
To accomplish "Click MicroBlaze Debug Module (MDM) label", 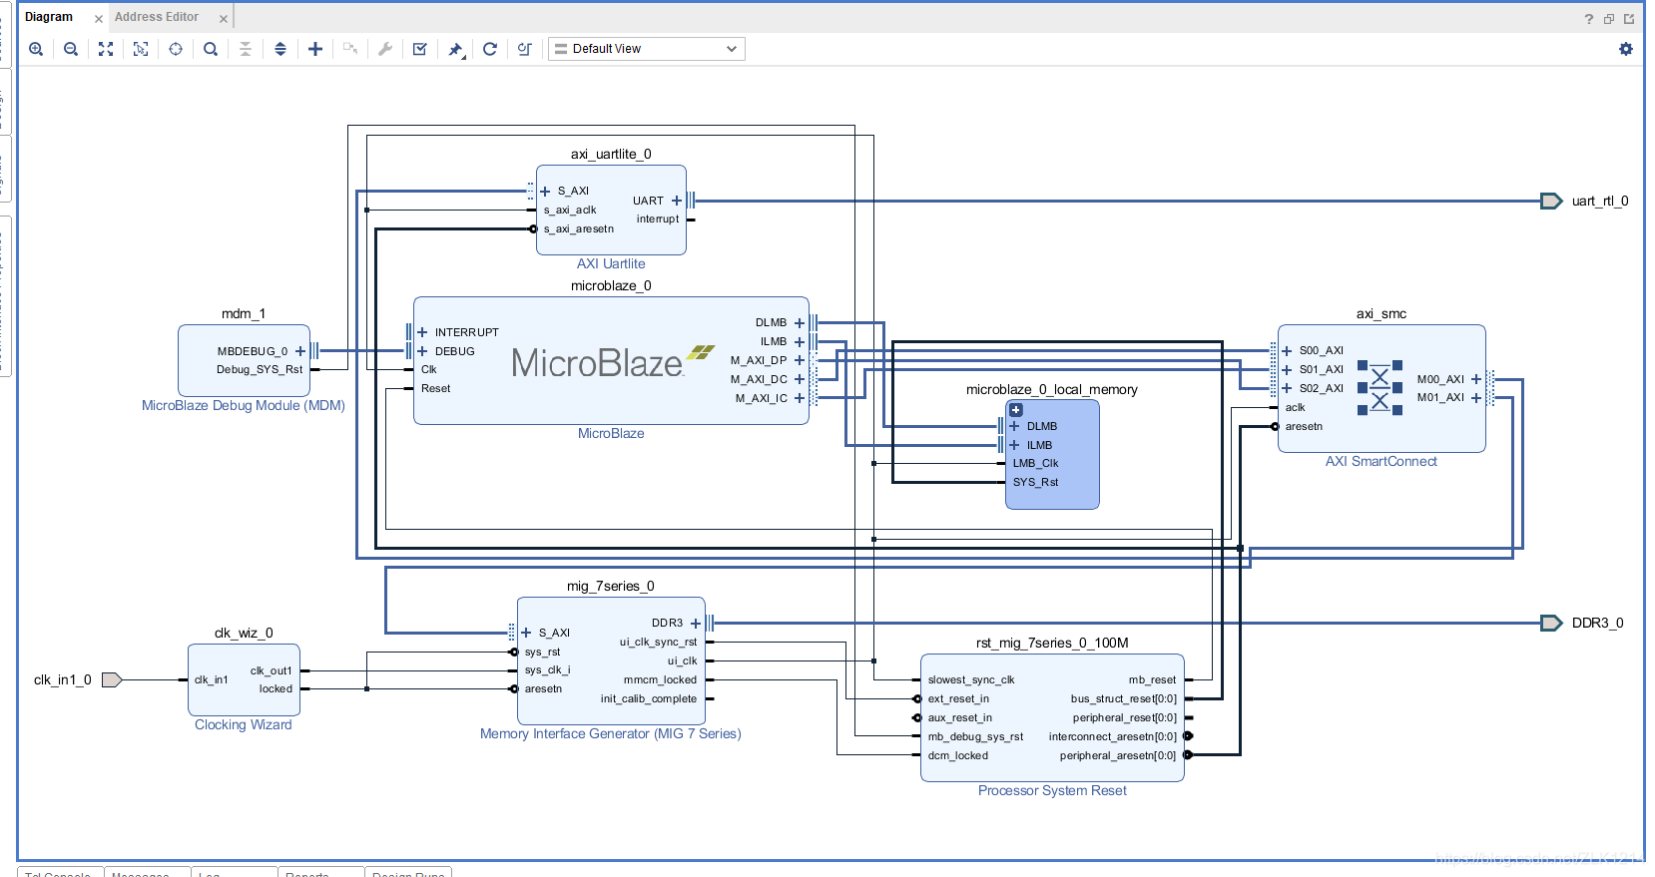I will point(244,406).
